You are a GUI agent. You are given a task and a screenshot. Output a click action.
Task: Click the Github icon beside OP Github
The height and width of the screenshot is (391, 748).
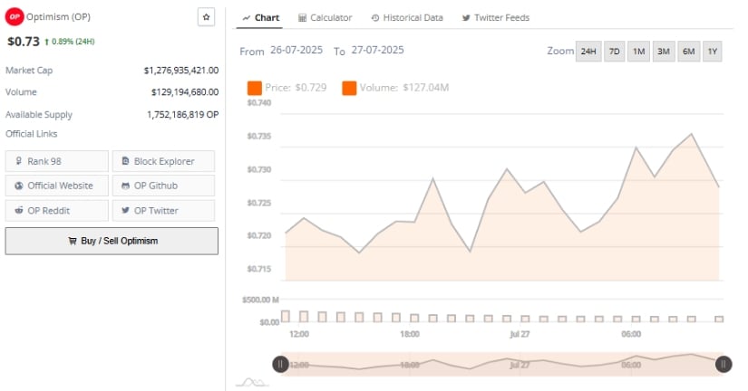[x=125, y=186]
